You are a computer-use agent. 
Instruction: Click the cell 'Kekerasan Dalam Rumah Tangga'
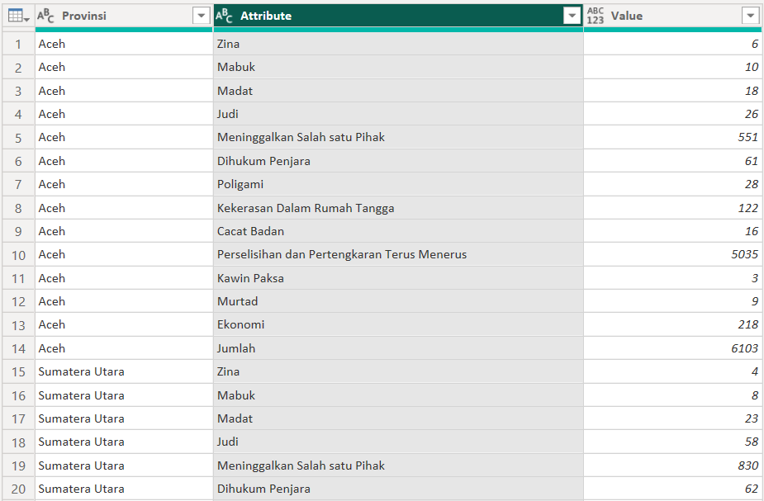tap(306, 208)
